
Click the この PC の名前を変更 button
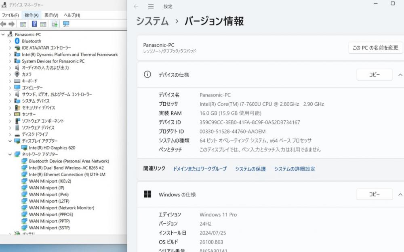(375, 48)
